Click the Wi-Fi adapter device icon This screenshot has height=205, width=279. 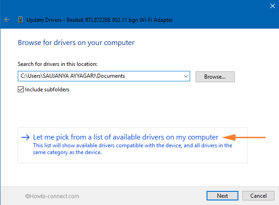point(21,20)
